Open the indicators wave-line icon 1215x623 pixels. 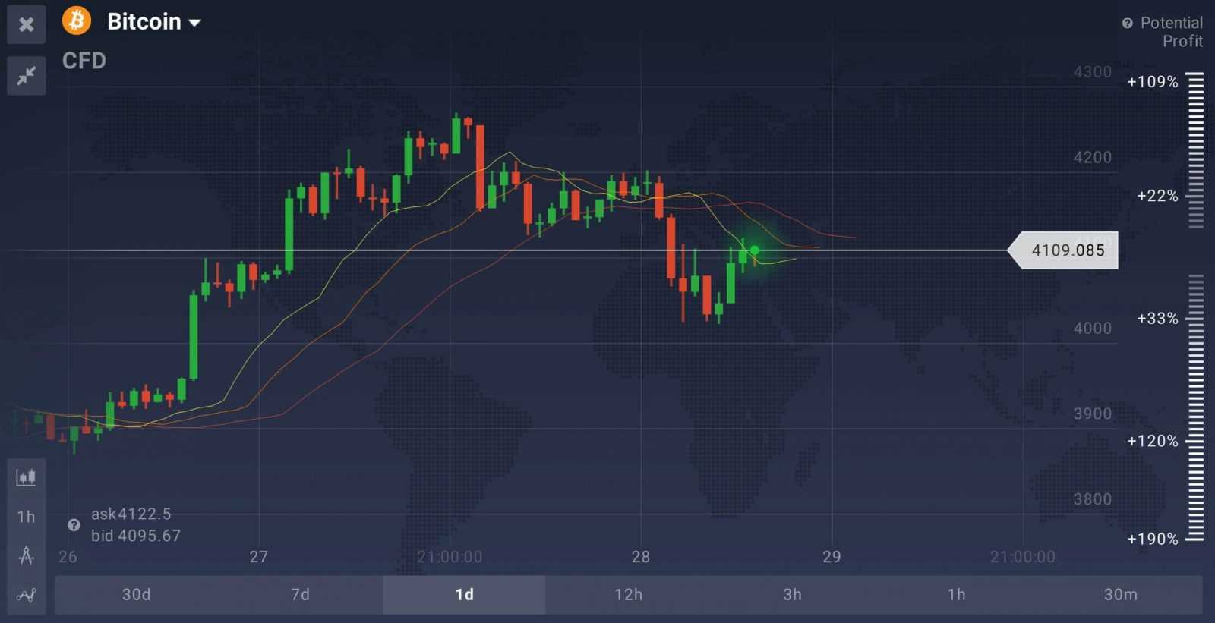coord(27,595)
